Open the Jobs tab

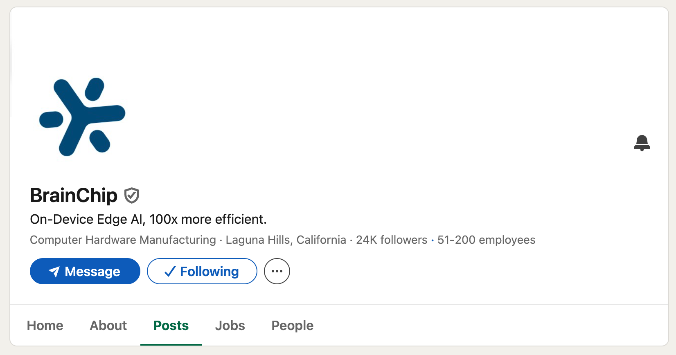230,326
